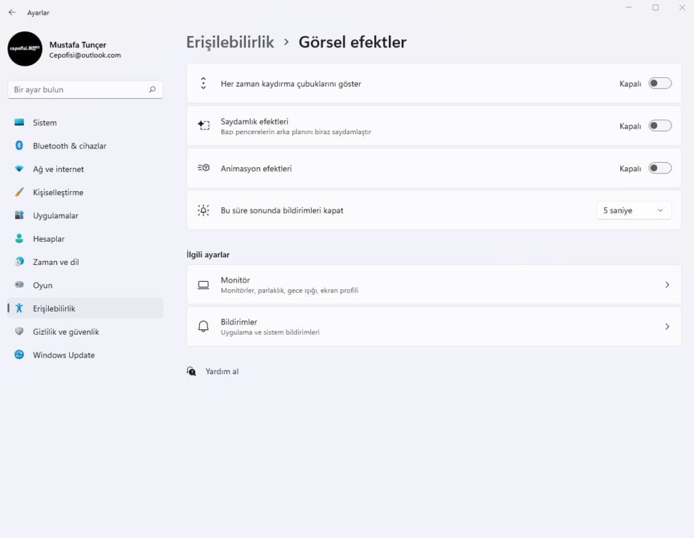Click the Bir ayar bulun search field
Viewport: 694px width, 538px height.
pos(85,89)
